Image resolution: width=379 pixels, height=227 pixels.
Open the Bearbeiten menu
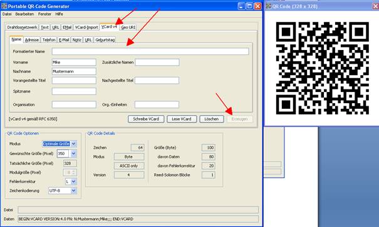(24, 14)
